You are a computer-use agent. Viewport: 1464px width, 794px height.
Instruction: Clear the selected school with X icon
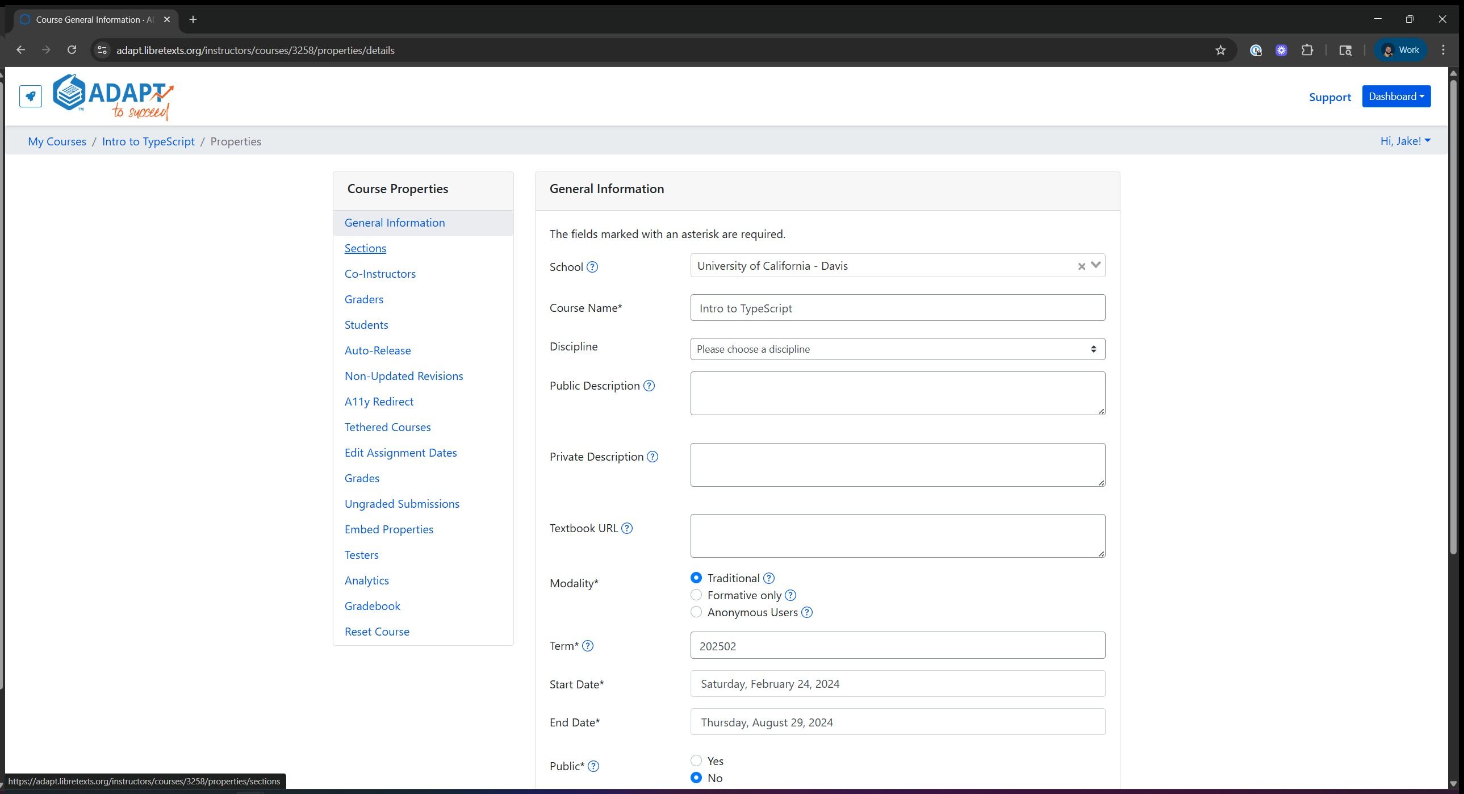[x=1081, y=266]
